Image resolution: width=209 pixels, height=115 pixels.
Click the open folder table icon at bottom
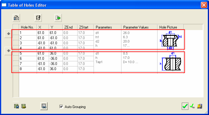pyautogui.click(x=24, y=106)
